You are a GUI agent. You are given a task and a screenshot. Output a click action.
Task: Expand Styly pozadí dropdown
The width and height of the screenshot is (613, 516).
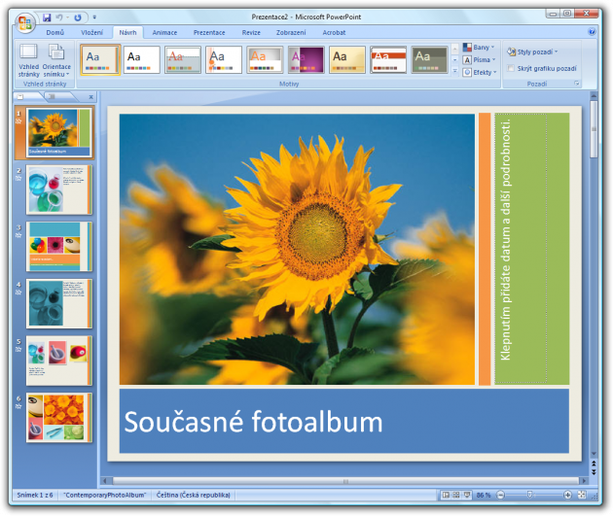point(536,51)
